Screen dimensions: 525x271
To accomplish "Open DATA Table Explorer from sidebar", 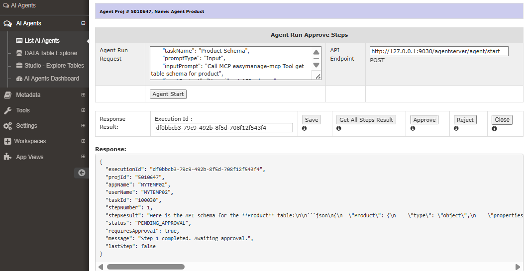I will tap(51, 53).
